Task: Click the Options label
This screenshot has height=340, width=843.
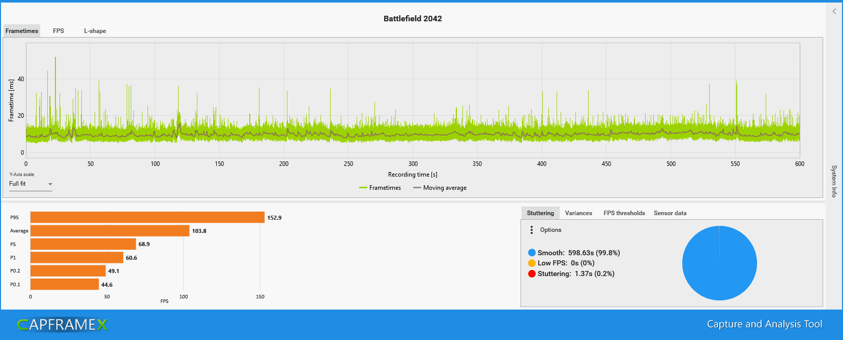Action: 550,230
